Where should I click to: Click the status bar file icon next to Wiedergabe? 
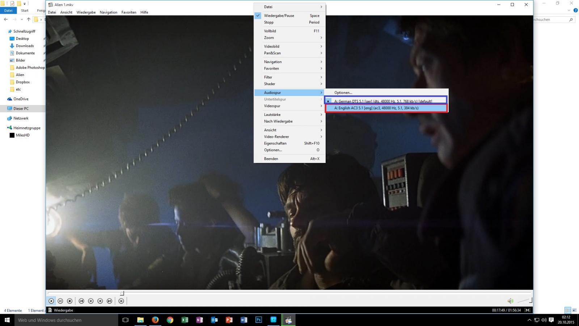pos(50,310)
